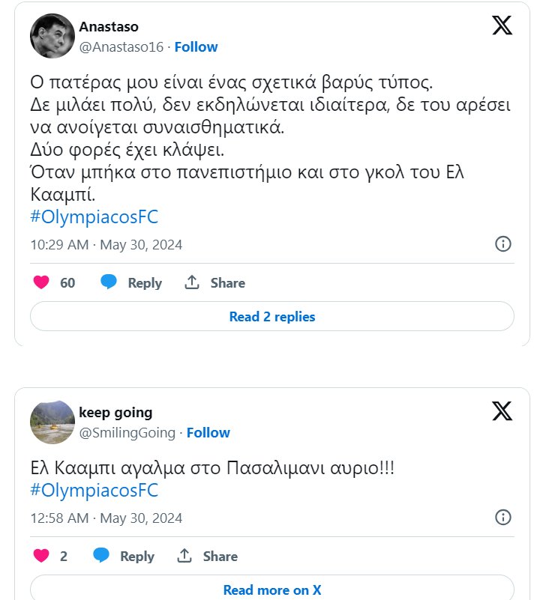Open #OlympiacosFC hashtag in keep going's tweet
The image size is (537, 600).
pyautogui.click(x=94, y=491)
